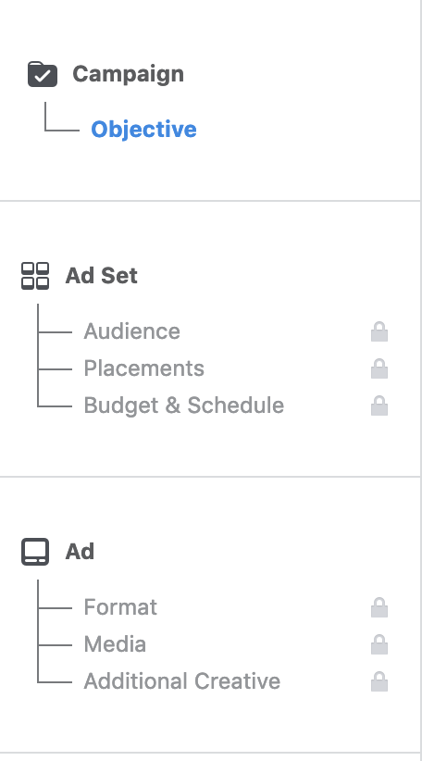Click the lock icon beside Media
The image size is (422, 761).
point(379,644)
